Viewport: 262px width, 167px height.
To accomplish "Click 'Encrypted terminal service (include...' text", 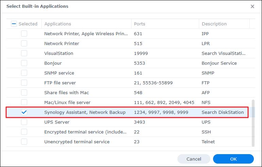I will pyautogui.click(x=85, y=132).
